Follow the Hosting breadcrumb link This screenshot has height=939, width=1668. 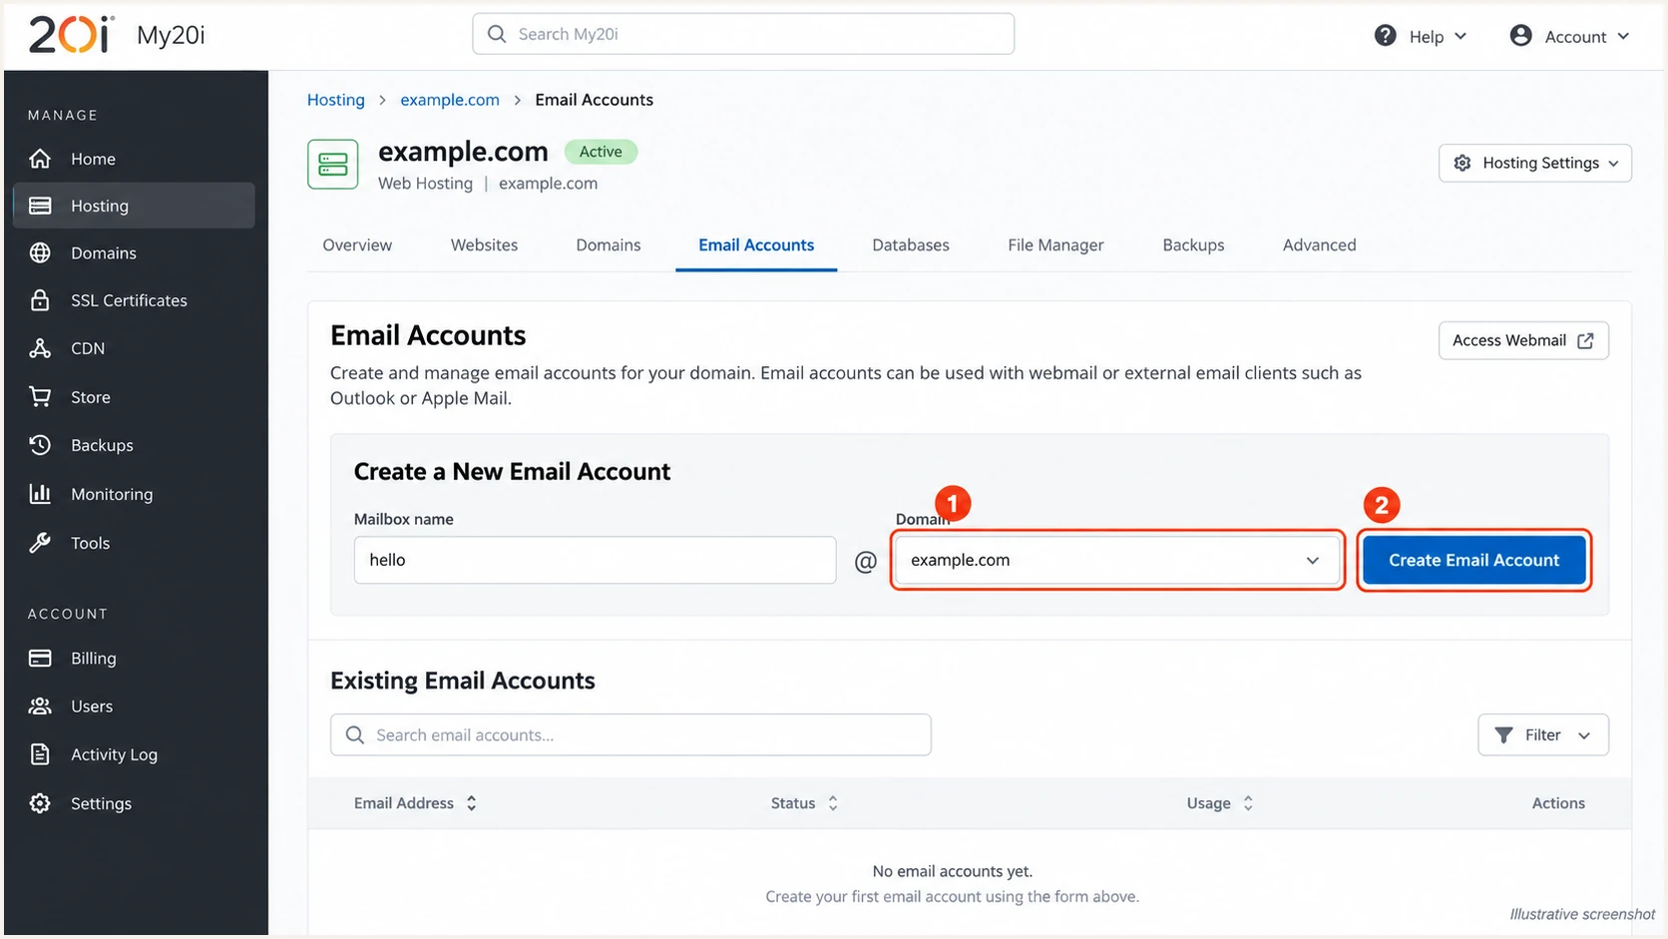coord(336,100)
